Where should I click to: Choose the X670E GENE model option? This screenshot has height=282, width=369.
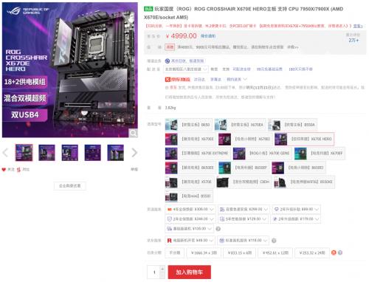point(262,154)
